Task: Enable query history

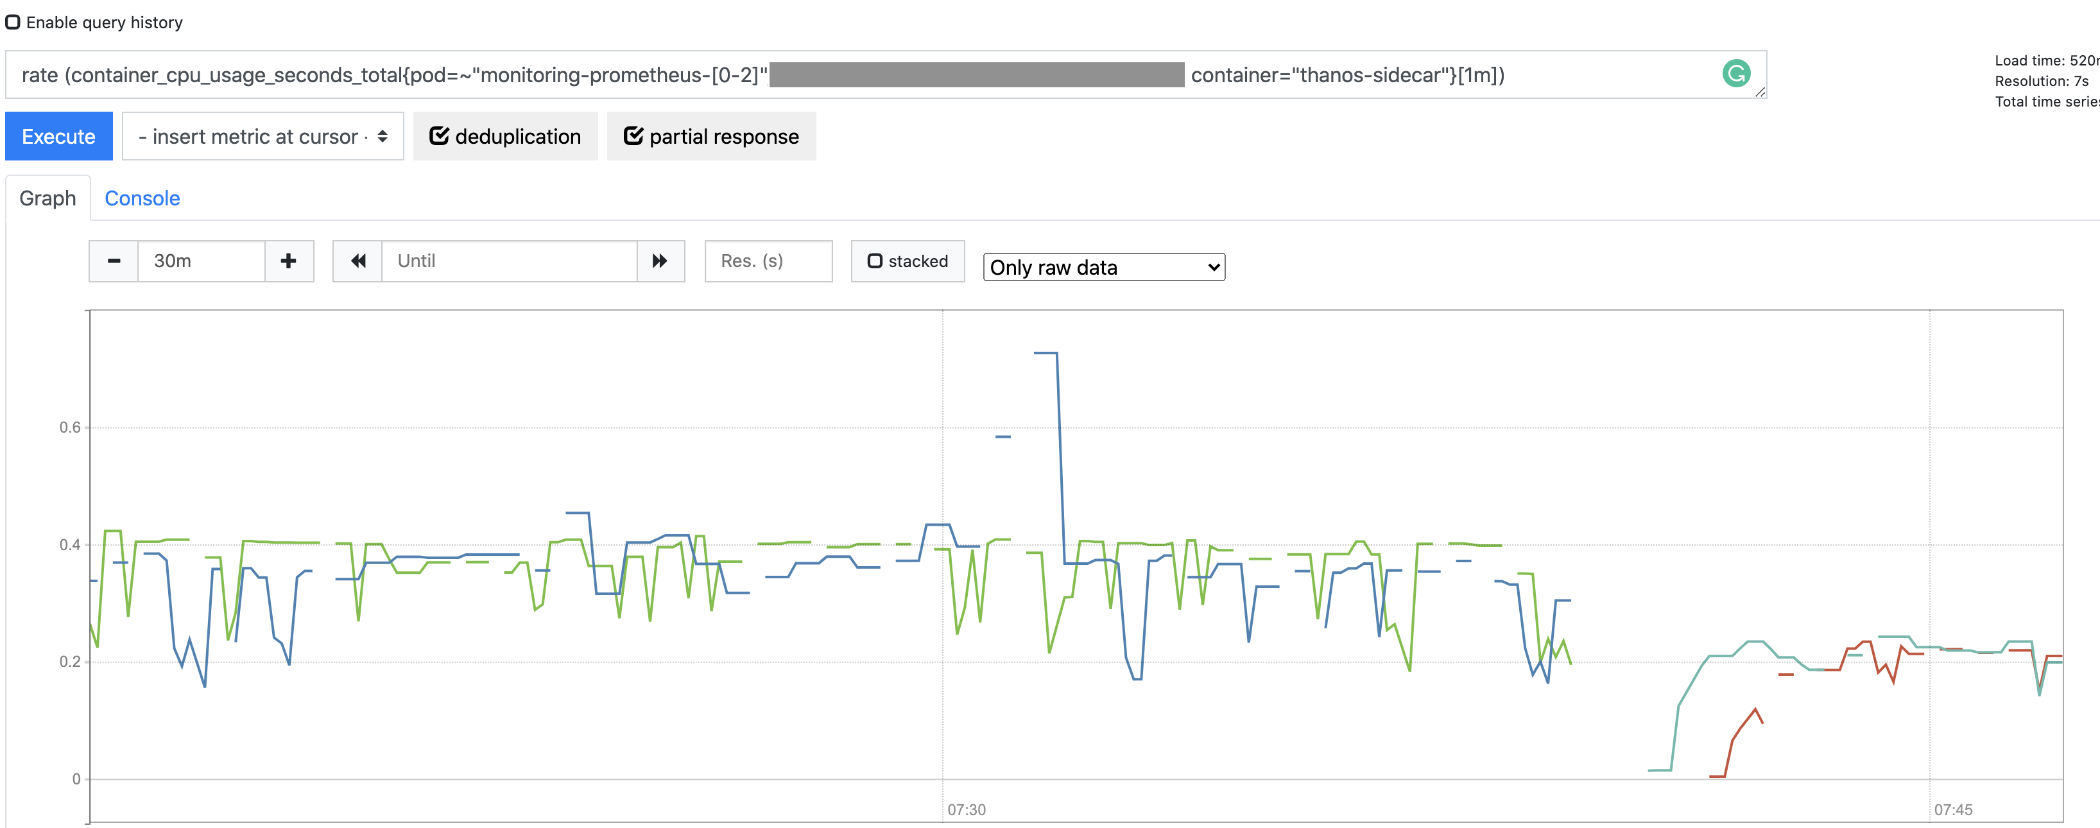Action: coord(12,22)
